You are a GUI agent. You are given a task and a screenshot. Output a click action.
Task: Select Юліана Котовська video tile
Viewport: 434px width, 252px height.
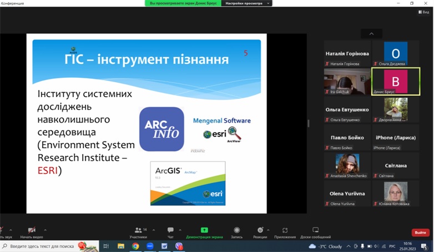(x=396, y=194)
